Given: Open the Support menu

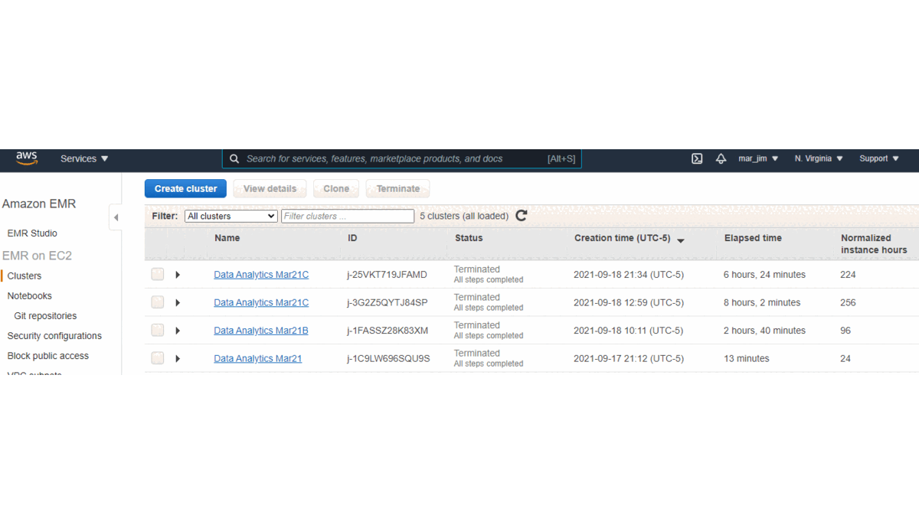Looking at the screenshot, I should (x=878, y=158).
